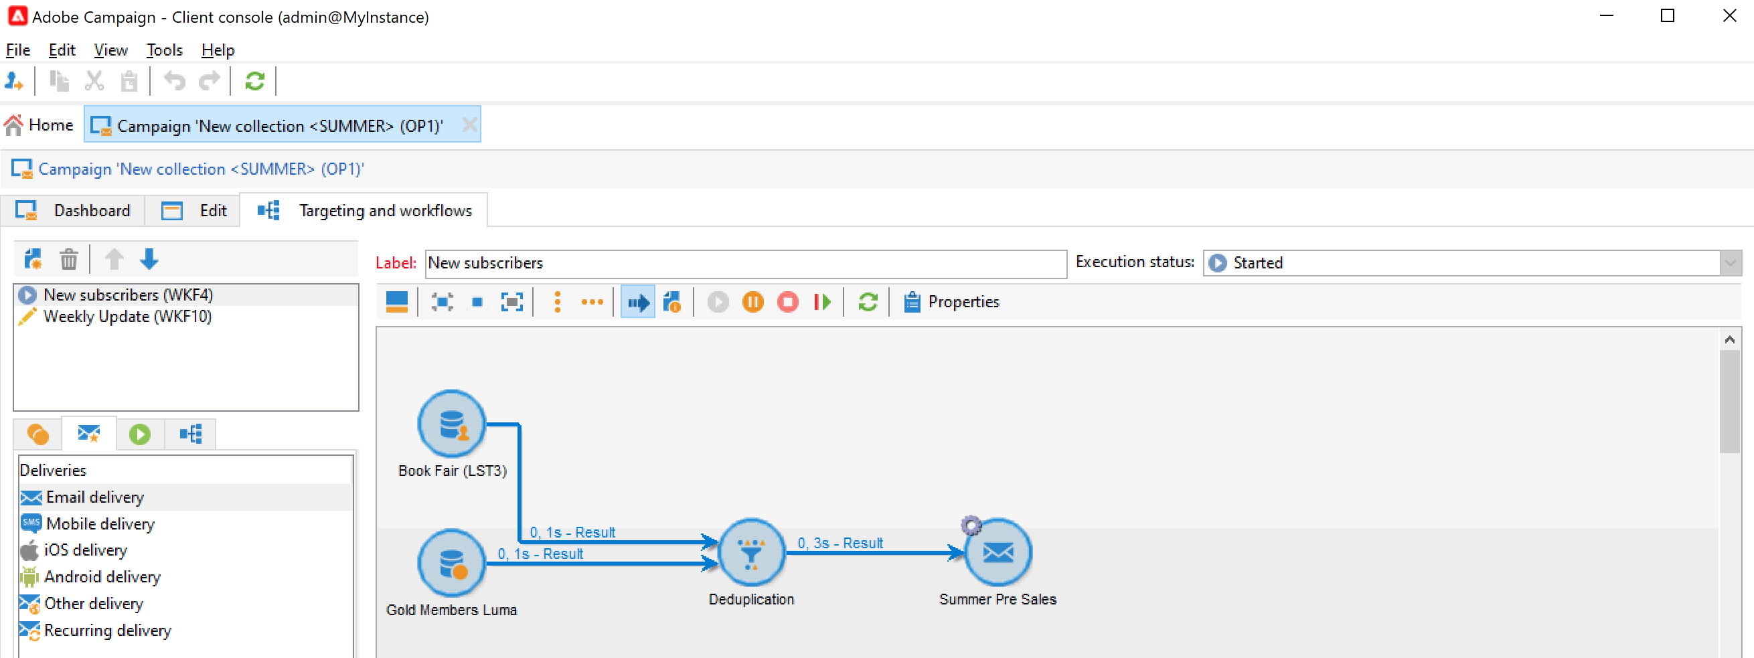Viewport: 1754px width, 658px height.
Task: Move selected workflow down with blue arrow
Action: [149, 260]
